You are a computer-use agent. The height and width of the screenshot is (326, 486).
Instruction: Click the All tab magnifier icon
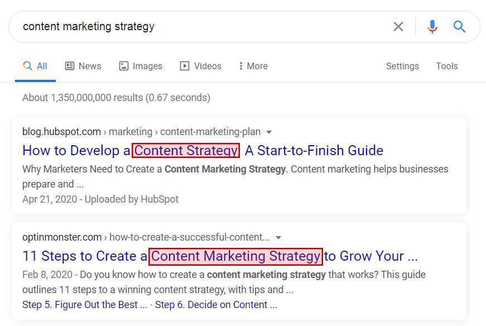pos(27,65)
